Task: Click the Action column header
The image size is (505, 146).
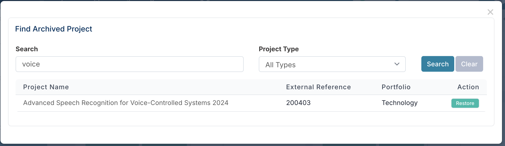Action: [x=468, y=87]
